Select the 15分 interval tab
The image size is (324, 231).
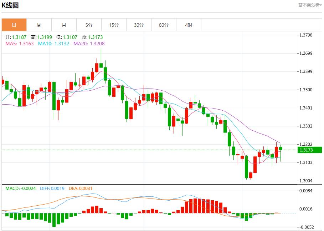[114, 25]
